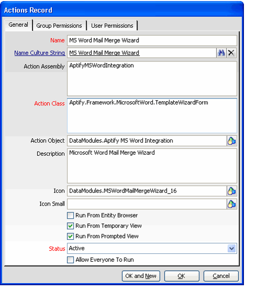
Task: Follow the Name Culture String link label
Action: pos(39,53)
